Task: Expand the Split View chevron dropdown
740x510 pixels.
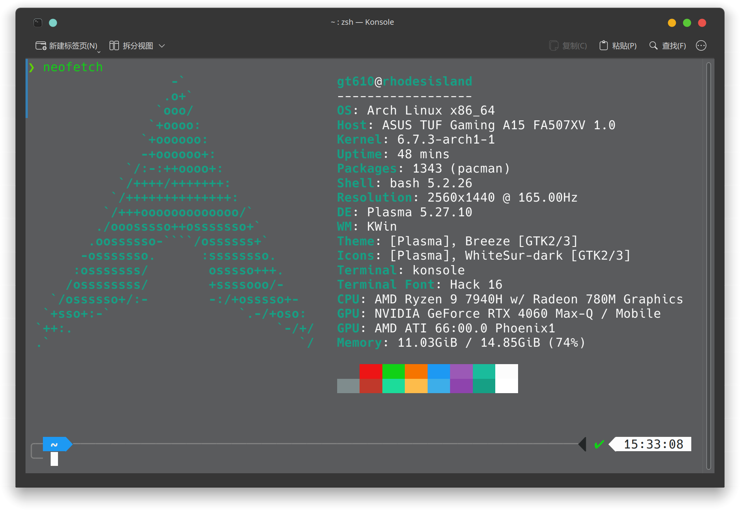Action: 162,46
